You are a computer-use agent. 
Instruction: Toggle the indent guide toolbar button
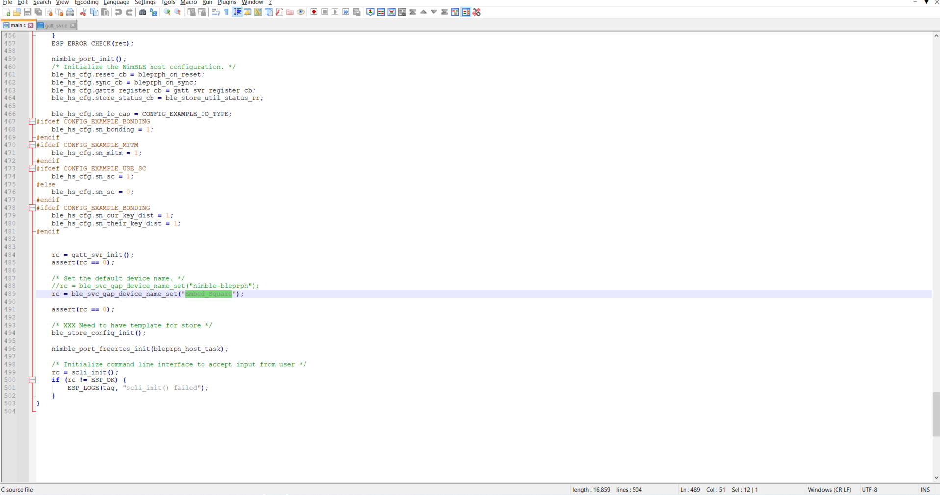pyautogui.click(x=237, y=12)
